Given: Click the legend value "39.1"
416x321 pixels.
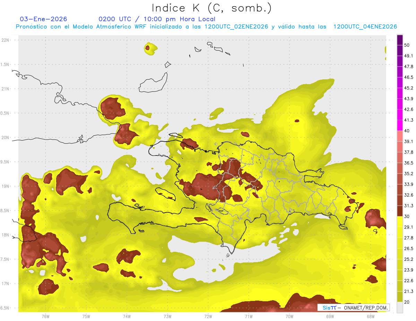Looking at the screenshot, I should (409, 141).
